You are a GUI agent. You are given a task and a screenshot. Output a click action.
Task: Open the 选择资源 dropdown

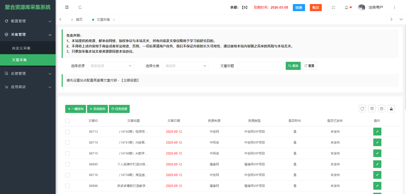(x=111, y=66)
